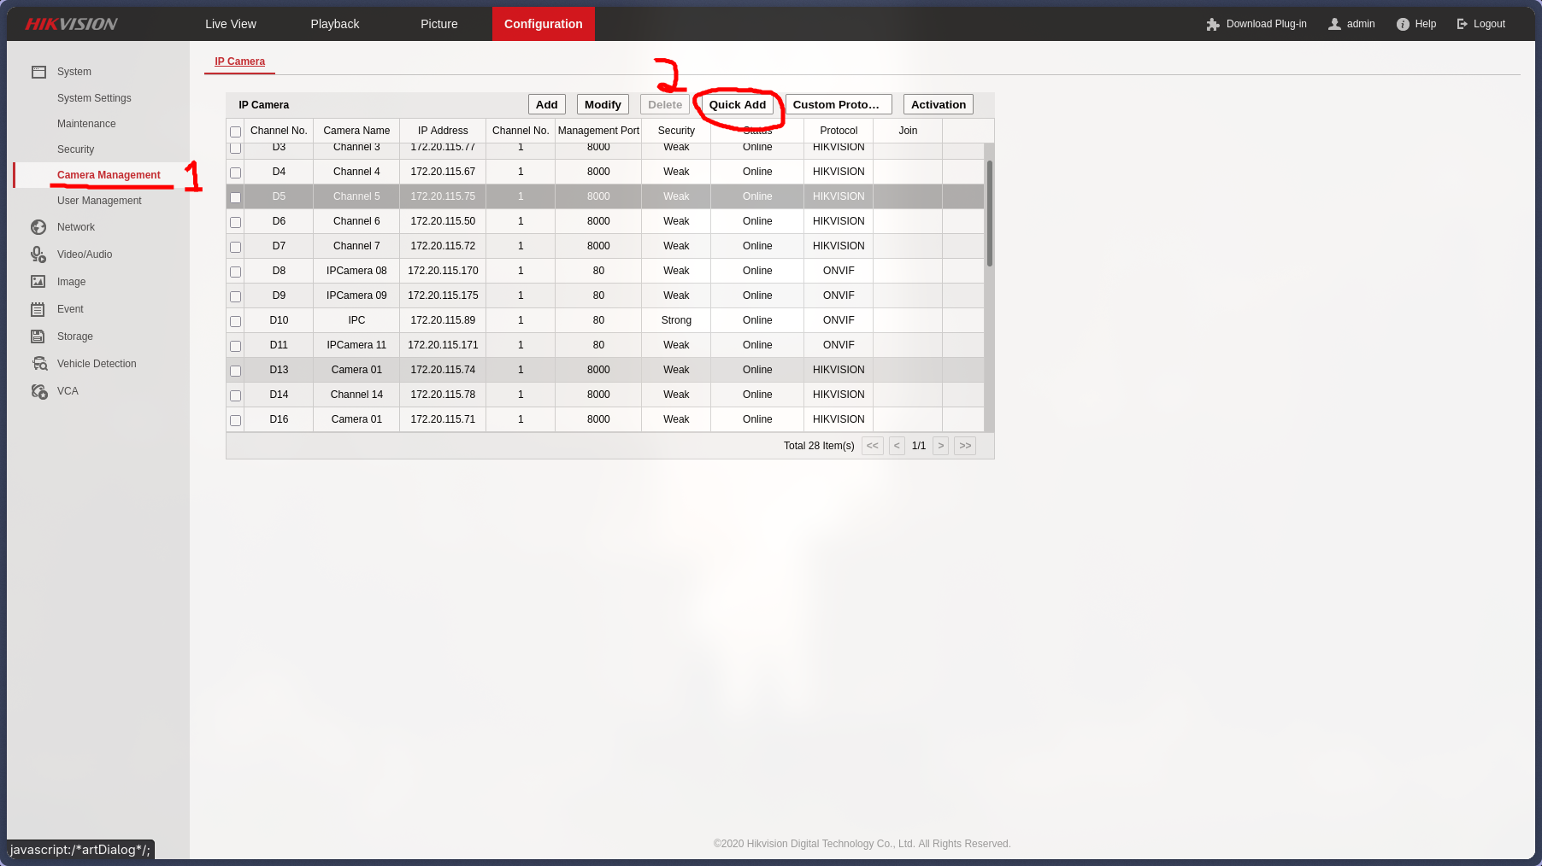
Task: Select the Image section icon
Action: [38, 282]
